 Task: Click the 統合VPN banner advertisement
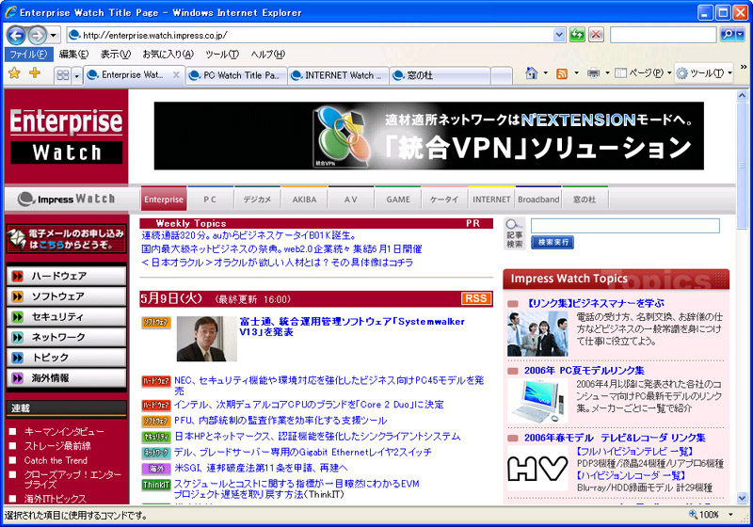(x=429, y=136)
